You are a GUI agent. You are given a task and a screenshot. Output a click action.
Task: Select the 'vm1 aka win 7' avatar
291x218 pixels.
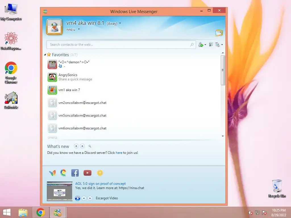coord(52,90)
